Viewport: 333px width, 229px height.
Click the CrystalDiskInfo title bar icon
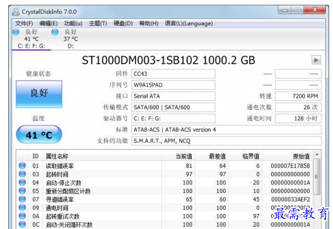point(16,12)
